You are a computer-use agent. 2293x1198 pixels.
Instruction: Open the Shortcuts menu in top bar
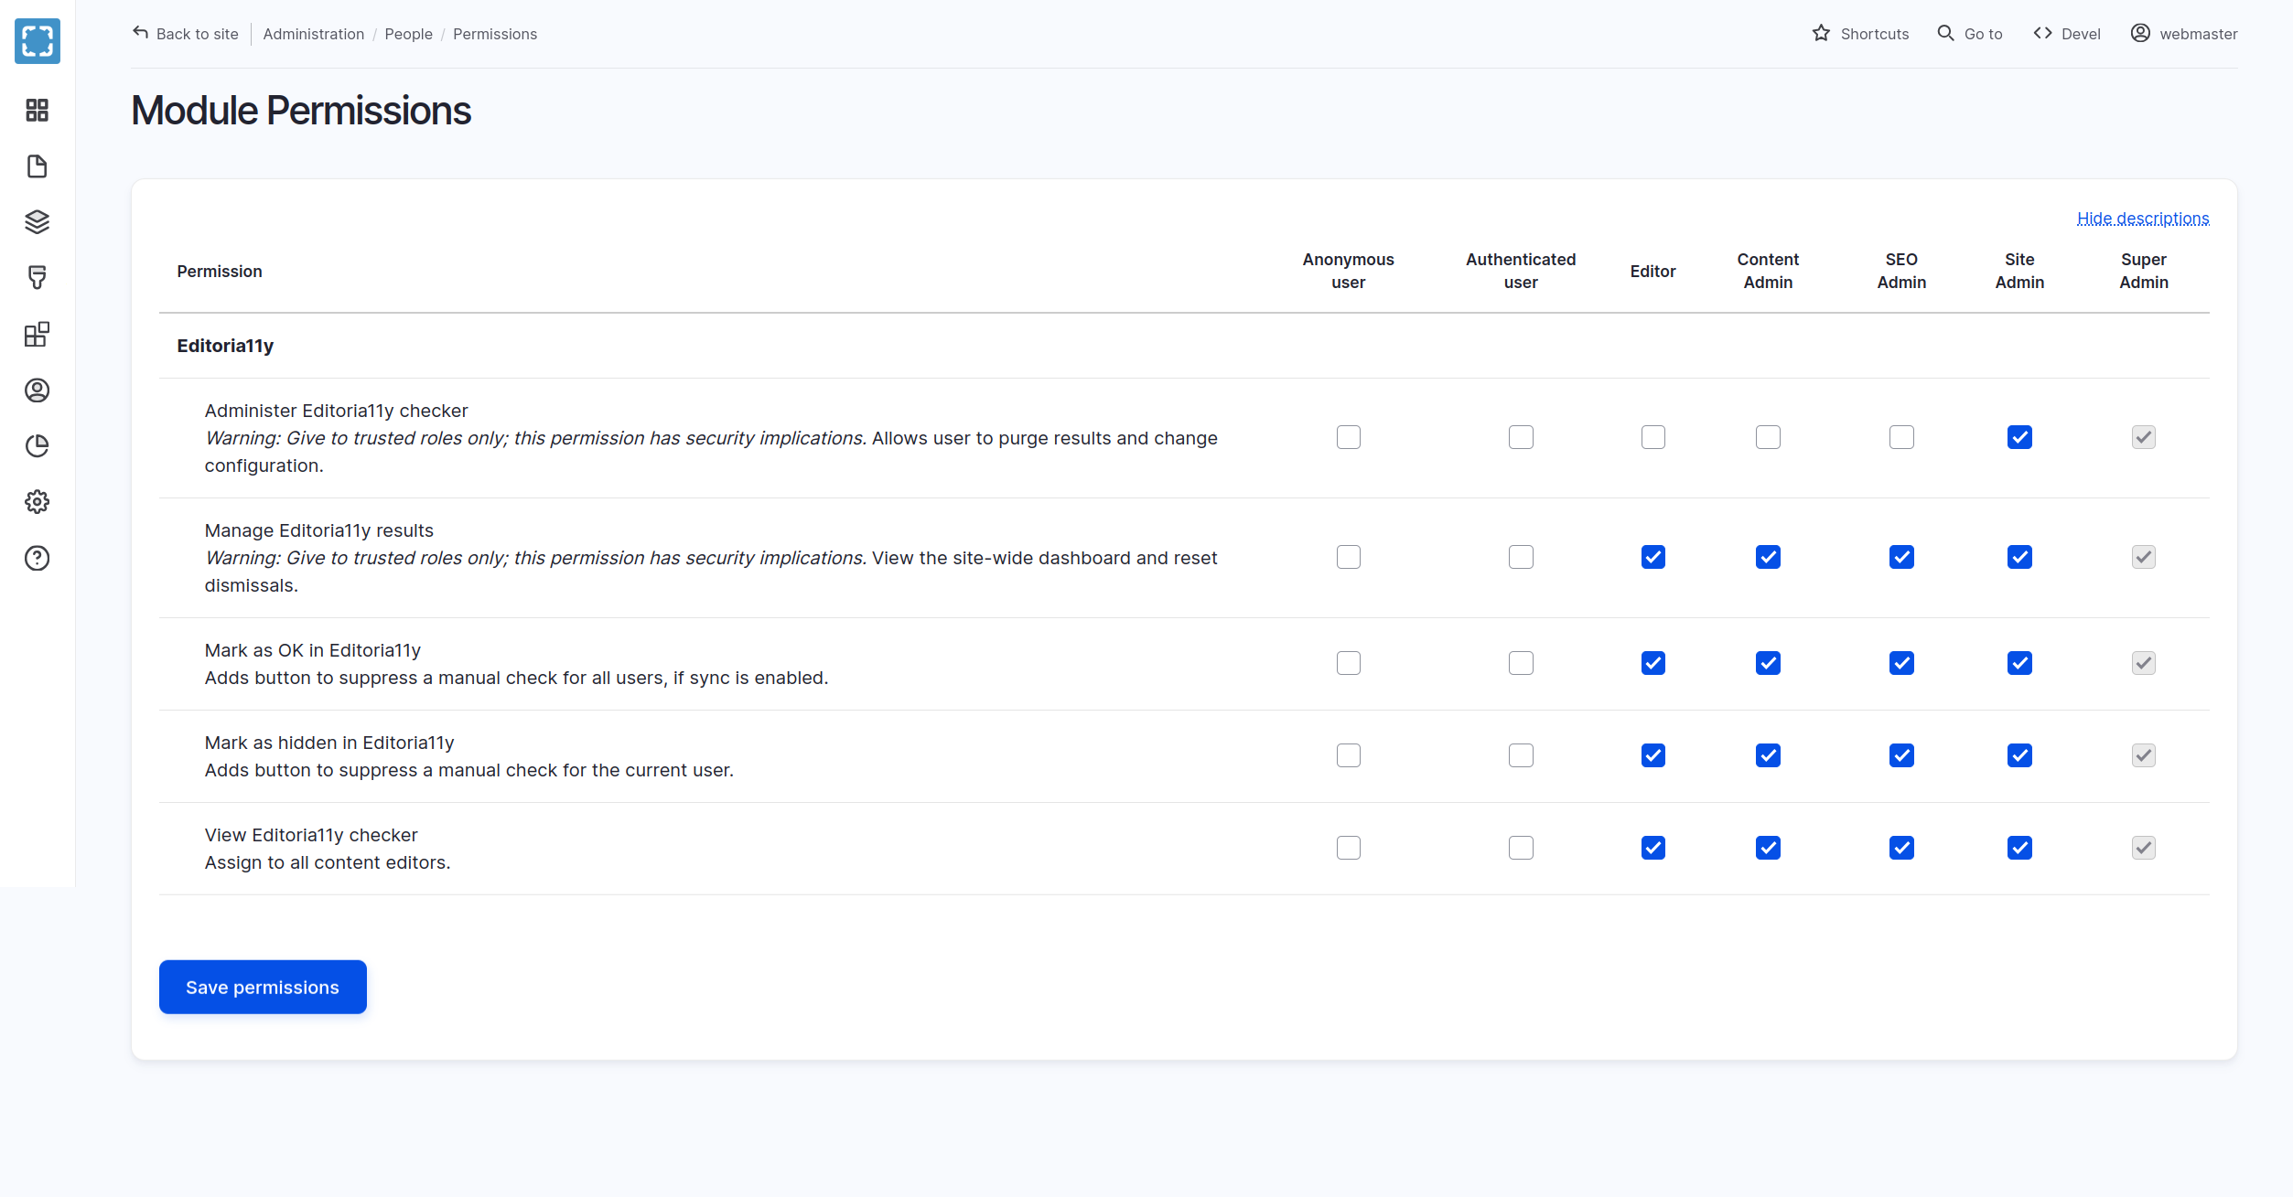(x=1860, y=34)
